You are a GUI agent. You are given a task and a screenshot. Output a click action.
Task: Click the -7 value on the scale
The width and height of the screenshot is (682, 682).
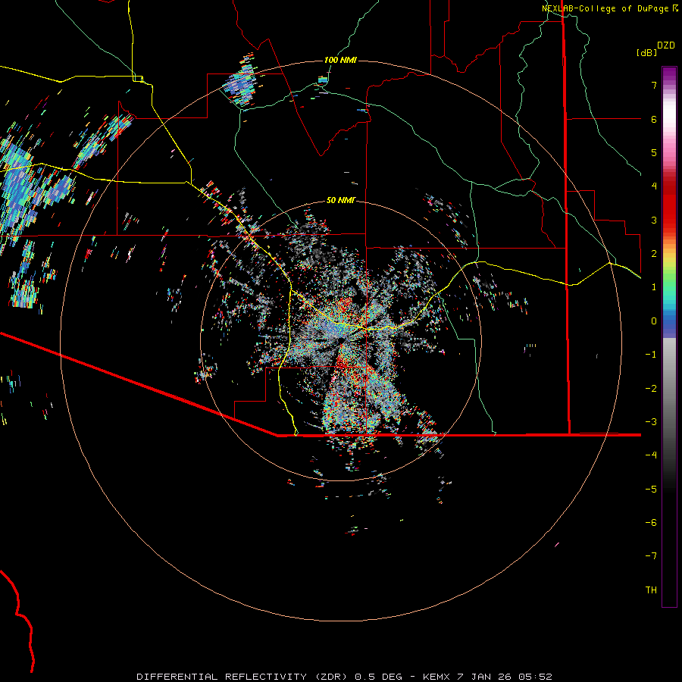tap(651, 556)
